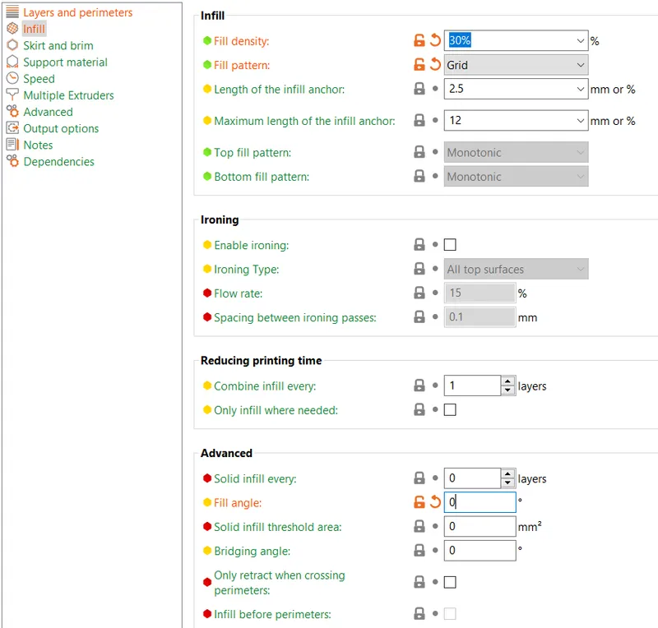Click the lock icon next to Enable ironing
This screenshot has width=658, height=628.
[x=419, y=245]
